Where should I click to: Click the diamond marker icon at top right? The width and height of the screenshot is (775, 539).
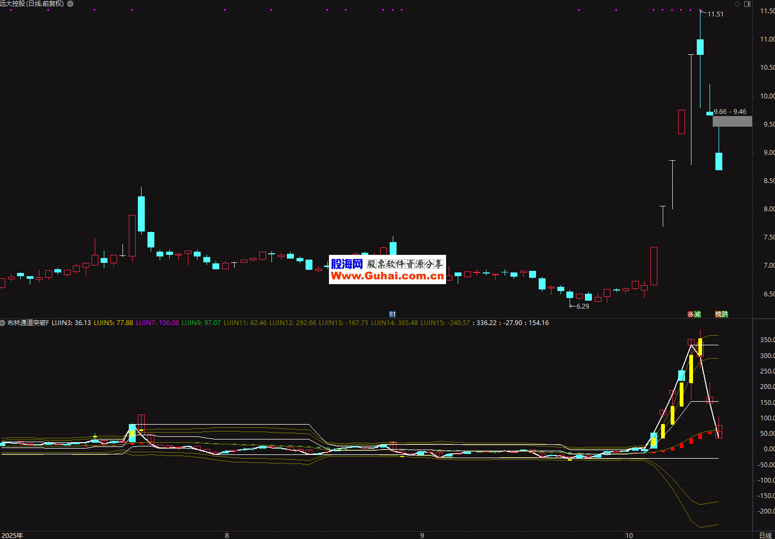click(737, 4)
